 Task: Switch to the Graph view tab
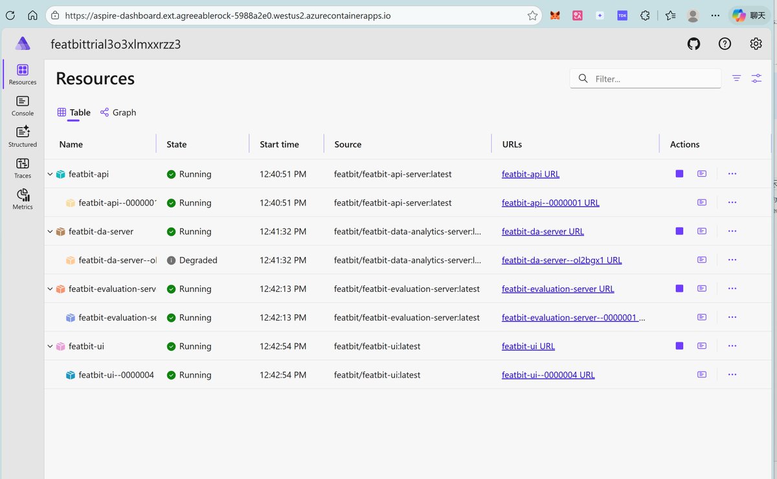pyautogui.click(x=118, y=112)
